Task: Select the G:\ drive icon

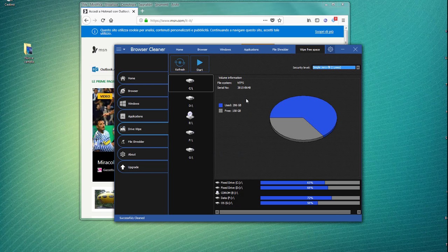Action: (190, 149)
